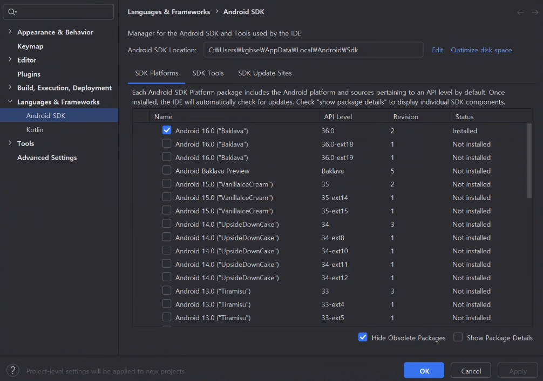Toggle Hide Obsolete Packages checkbox

coord(363,337)
